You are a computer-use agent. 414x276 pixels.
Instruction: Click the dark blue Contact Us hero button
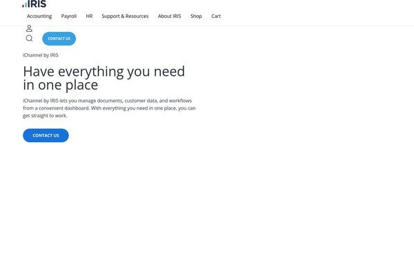click(46, 135)
